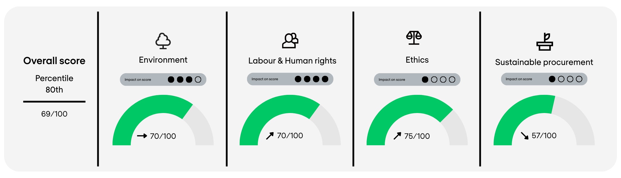Click the upward trend arrow beside 75/100

(397, 136)
